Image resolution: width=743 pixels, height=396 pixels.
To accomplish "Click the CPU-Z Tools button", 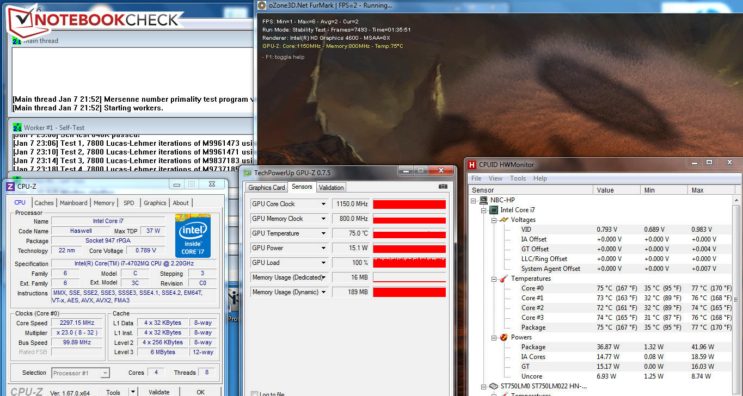I will [113, 392].
